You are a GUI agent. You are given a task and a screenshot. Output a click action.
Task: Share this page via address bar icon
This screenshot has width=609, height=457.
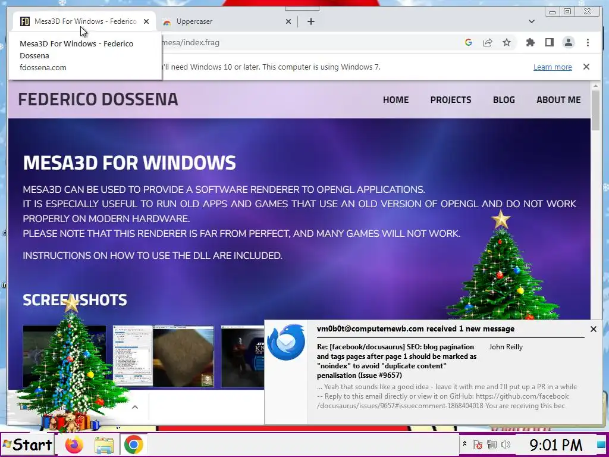(488, 42)
